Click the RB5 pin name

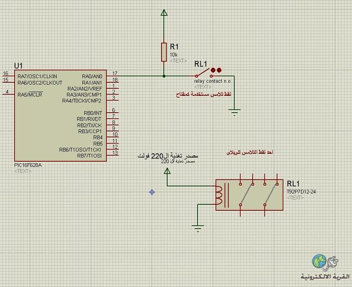98,143
